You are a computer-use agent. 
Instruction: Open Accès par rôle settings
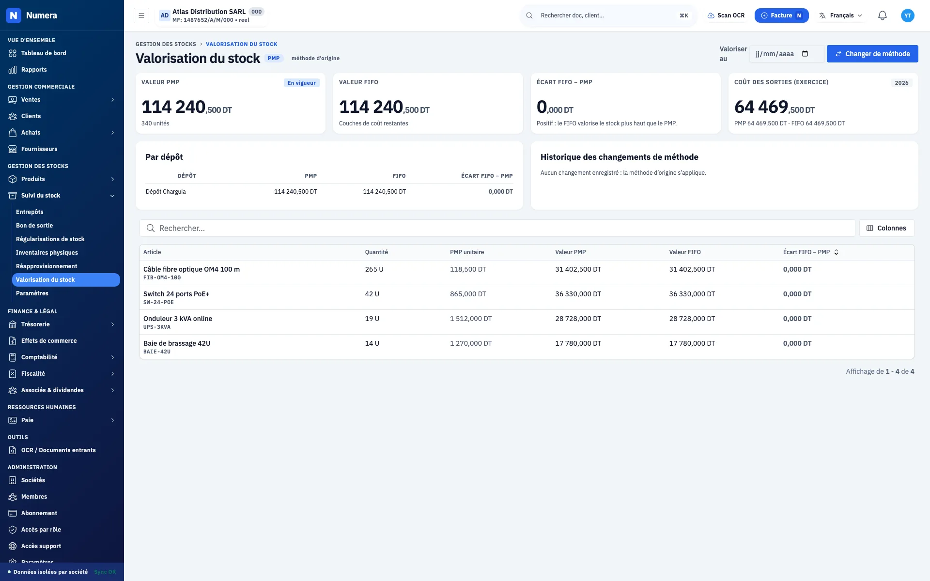[x=62, y=530]
